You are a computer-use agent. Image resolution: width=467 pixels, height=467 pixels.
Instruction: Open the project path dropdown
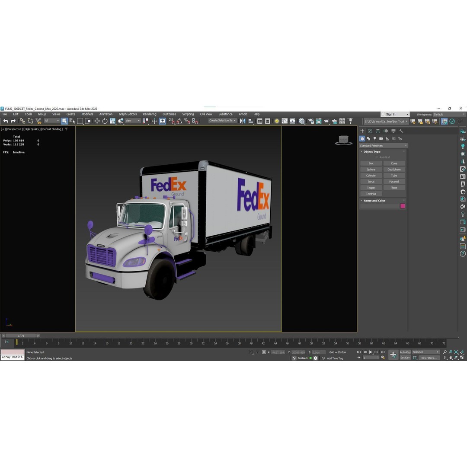pos(385,122)
